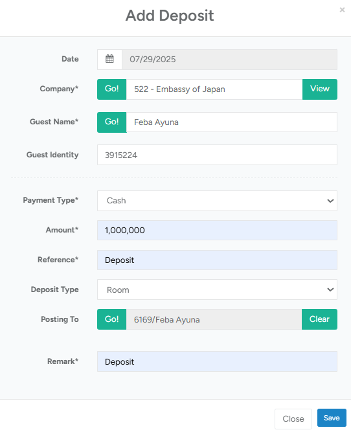This screenshot has height=432, width=351.
Task: Expand the Deposit Type dropdown
Action: pos(217,290)
